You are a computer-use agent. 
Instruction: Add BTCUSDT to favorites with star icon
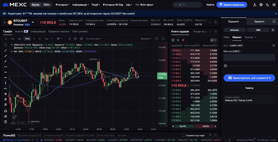pos(5,22)
